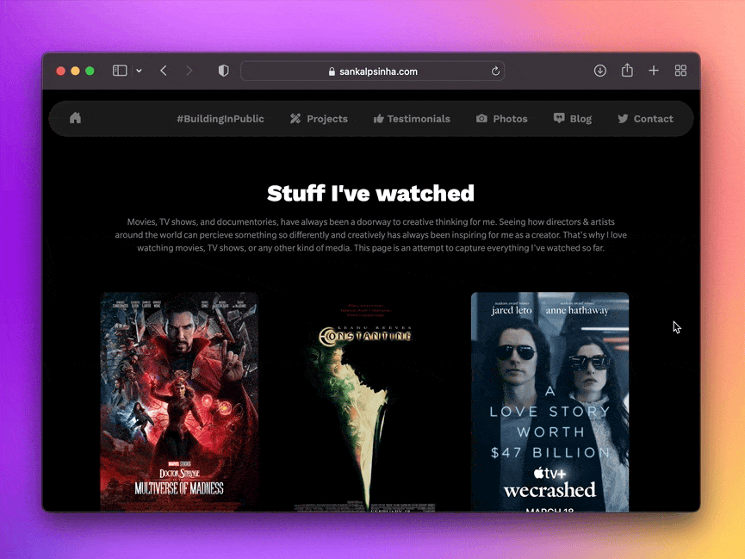Open the Photos nav link
Screen dimensions: 745x559
[502, 119]
